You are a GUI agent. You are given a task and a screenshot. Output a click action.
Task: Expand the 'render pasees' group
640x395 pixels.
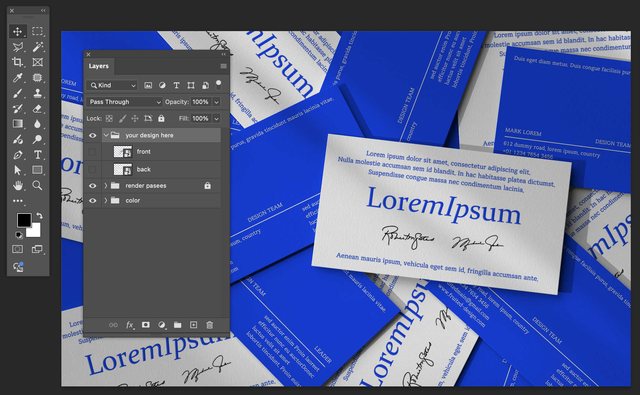(x=106, y=186)
